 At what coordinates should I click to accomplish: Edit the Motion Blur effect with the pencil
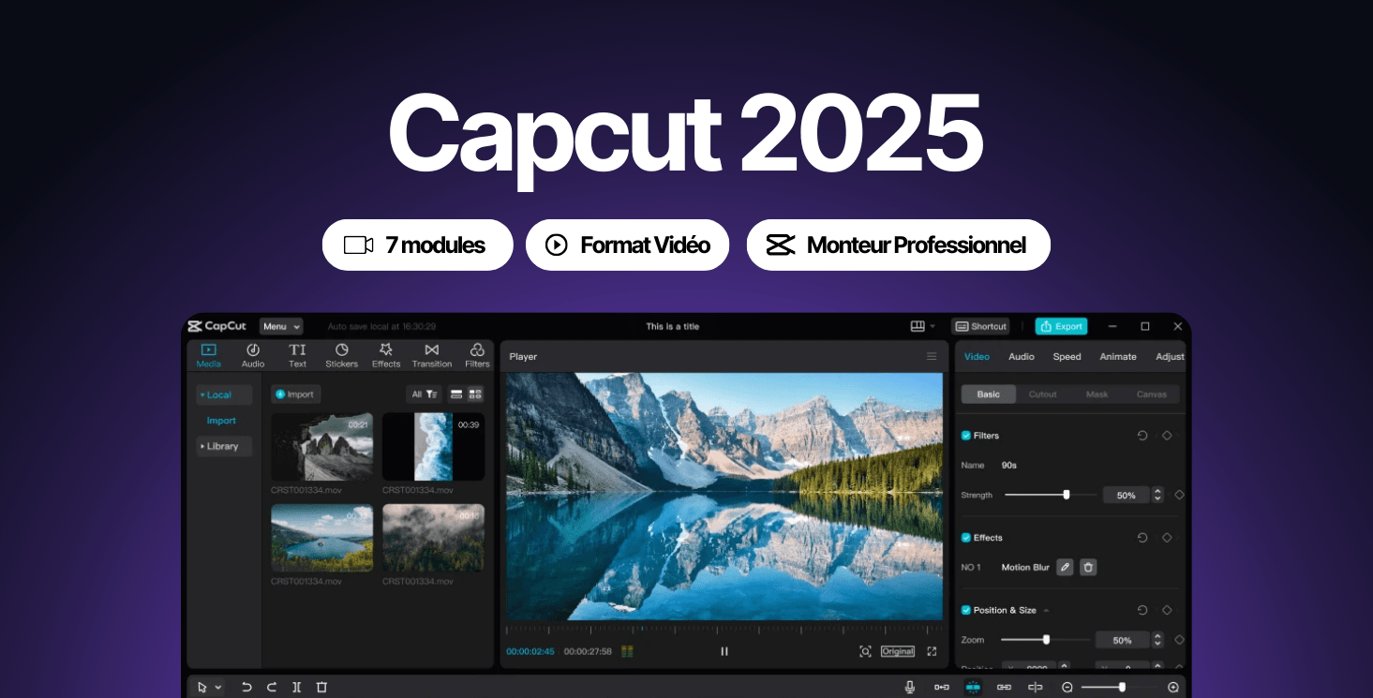pos(1065,567)
